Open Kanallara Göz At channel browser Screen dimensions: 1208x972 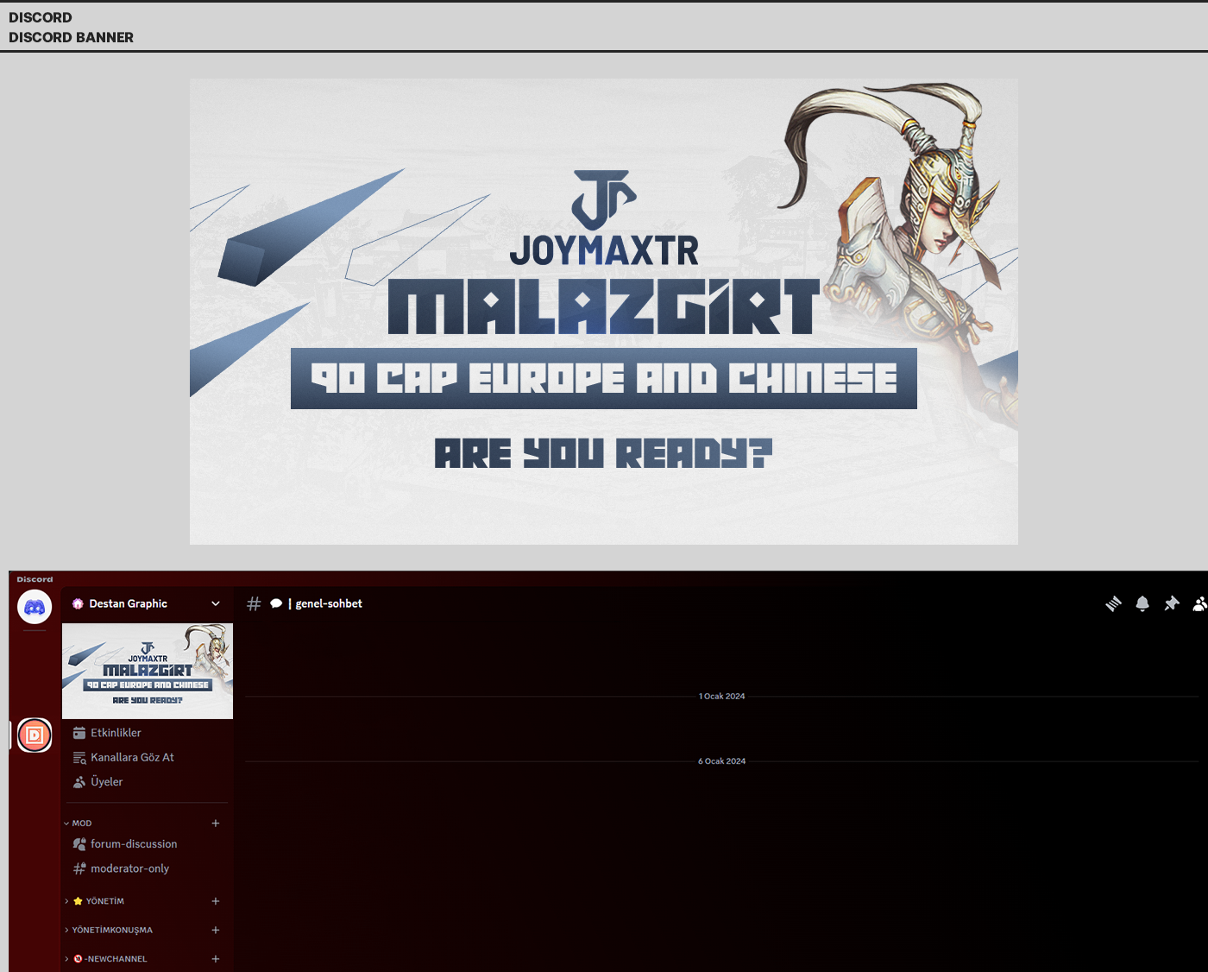click(x=132, y=757)
